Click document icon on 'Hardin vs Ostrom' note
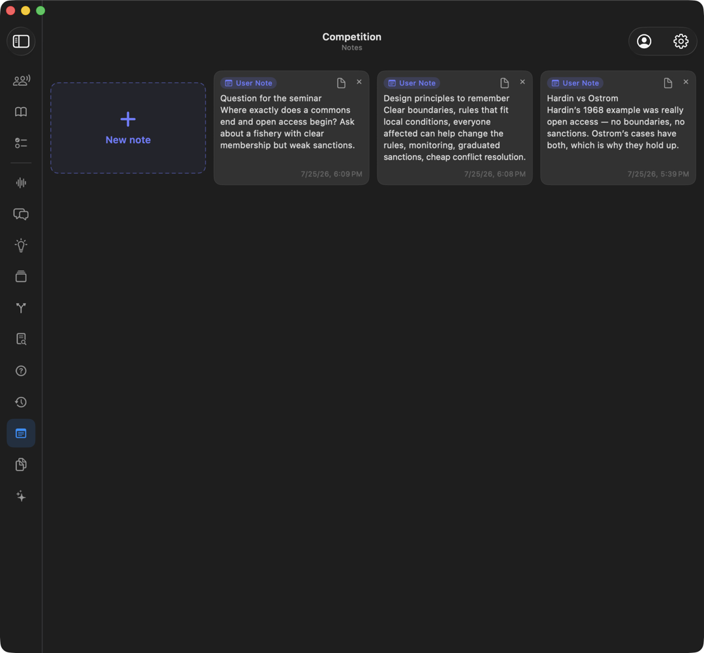Image resolution: width=704 pixels, height=653 pixels. pyautogui.click(x=668, y=83)
